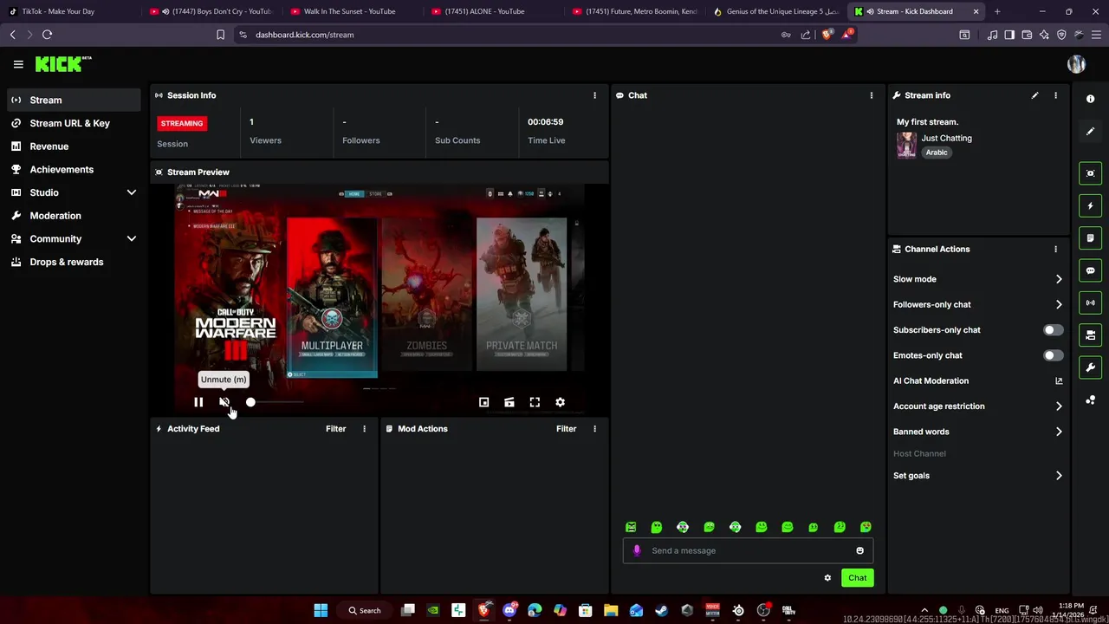
Task: Pause the stream preview playback
Action: pos(198,402)
